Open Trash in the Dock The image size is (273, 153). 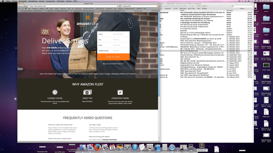(191, 147)
